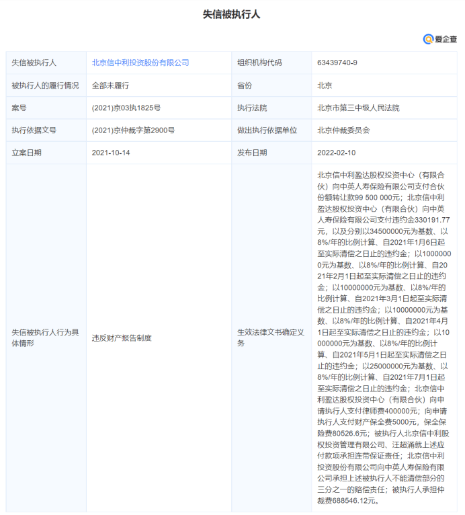Select publish date 2022-02-10
Image resolution: width=465 pixels, height=515 pixels.
(337, 153)
